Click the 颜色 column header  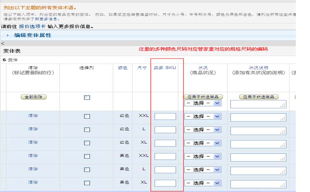[x=123, y=68]
